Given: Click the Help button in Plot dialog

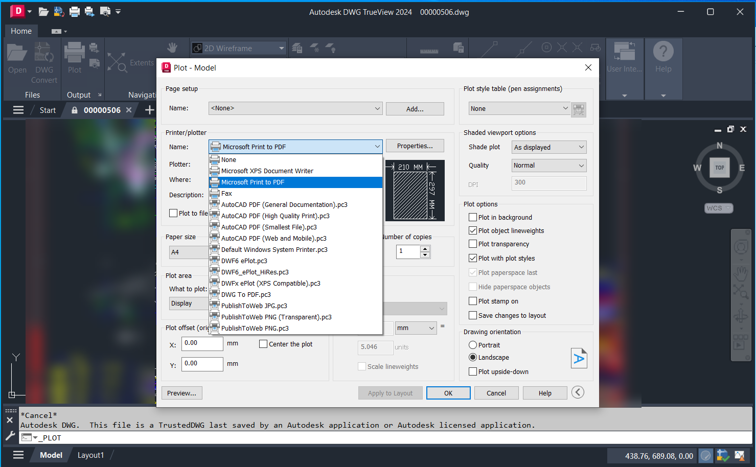Looking at the screenshot, I should coord(545,393).
